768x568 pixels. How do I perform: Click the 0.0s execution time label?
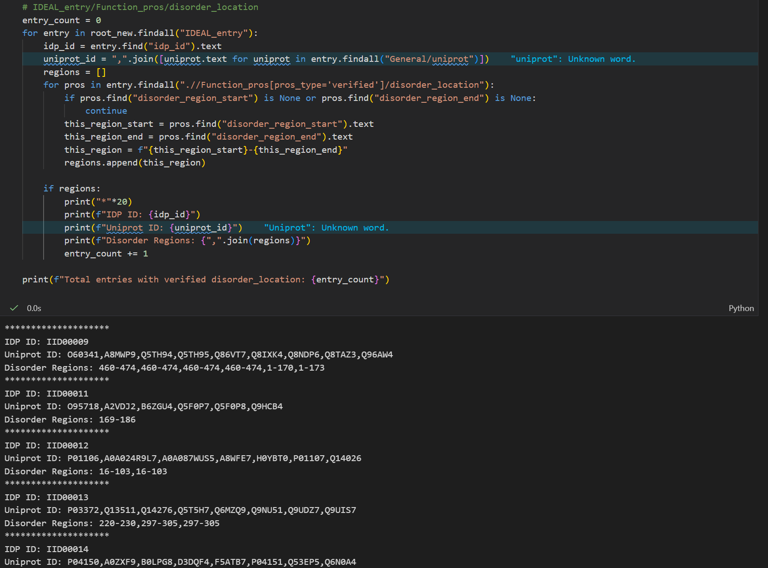pyautogui.click(x=34, y=308)
